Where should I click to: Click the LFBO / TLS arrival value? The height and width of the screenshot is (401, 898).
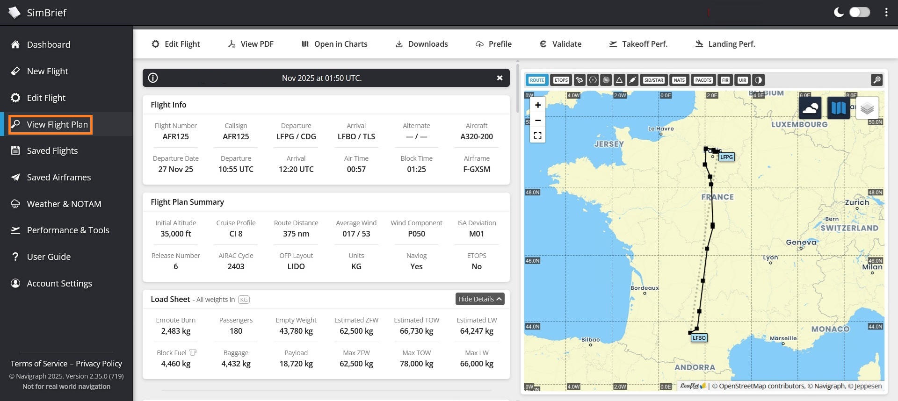(x=356, y=136)
